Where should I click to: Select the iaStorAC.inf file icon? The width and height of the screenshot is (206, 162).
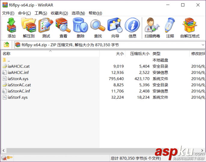5,91
